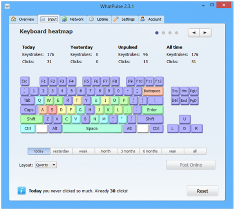Viewport: 235px width, 210px height.
Task: Click the blue info icon near the click message
Action: 22,190
